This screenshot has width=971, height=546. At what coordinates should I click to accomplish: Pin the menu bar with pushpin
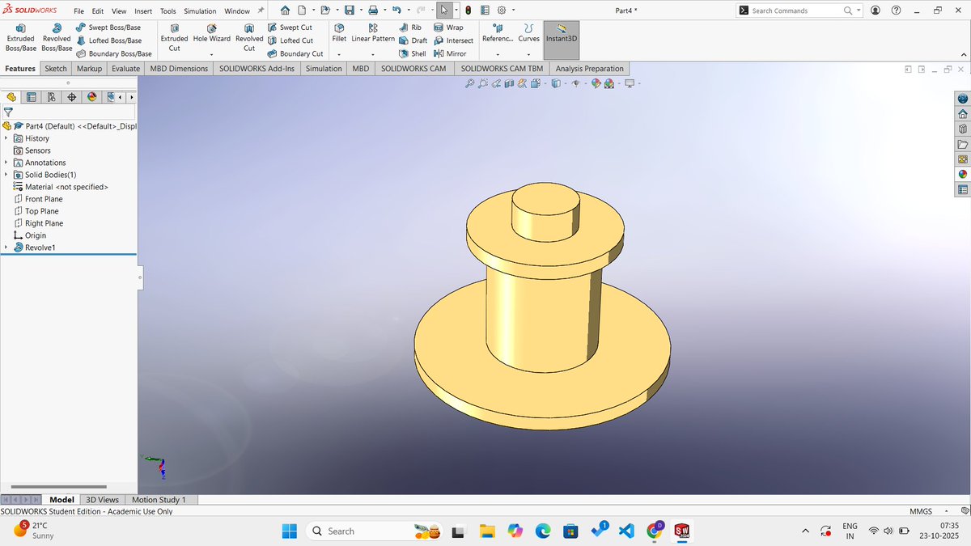[x=261, y=11]
